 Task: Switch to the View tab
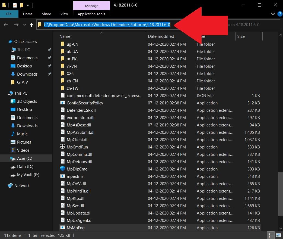(x=64, y=14)
